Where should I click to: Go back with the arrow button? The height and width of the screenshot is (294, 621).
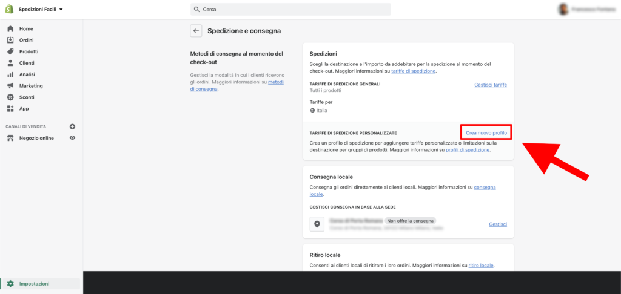coord(196,31)
